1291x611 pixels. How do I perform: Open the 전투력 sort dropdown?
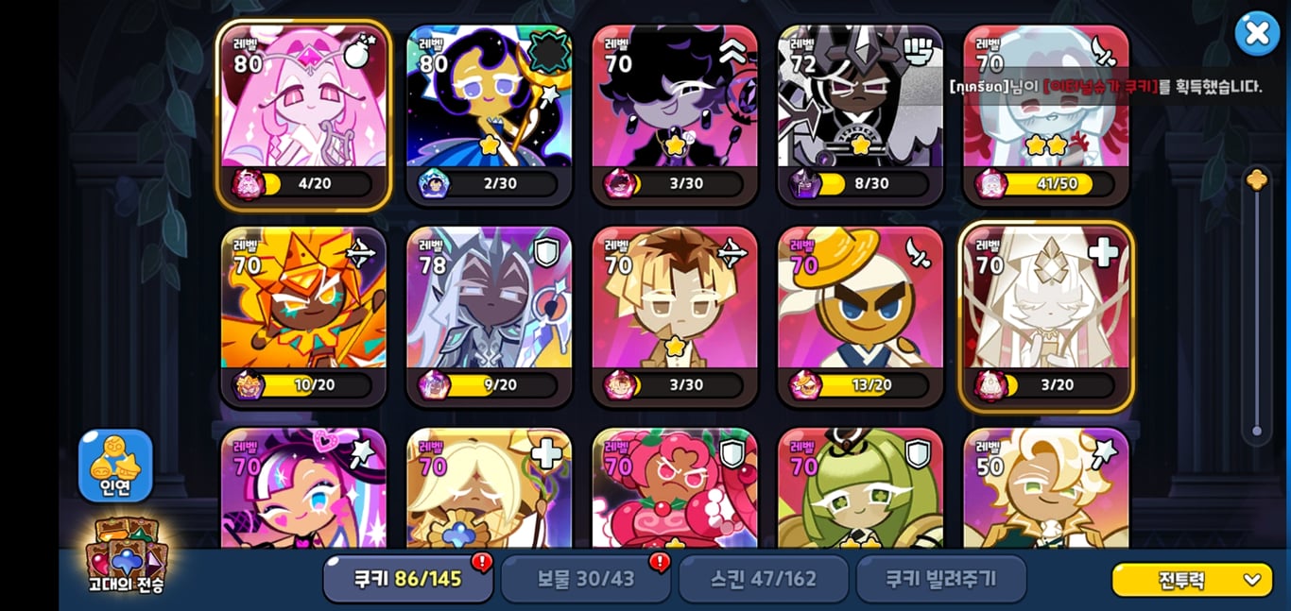[1192, 580]
